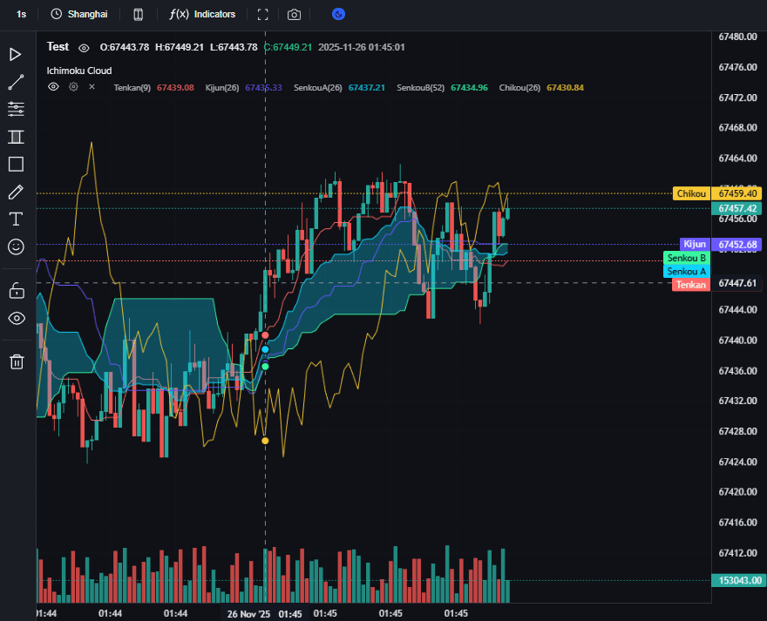Hide the Ichimoku Cloud indicator
767x621 pixels.
(53, 87)
